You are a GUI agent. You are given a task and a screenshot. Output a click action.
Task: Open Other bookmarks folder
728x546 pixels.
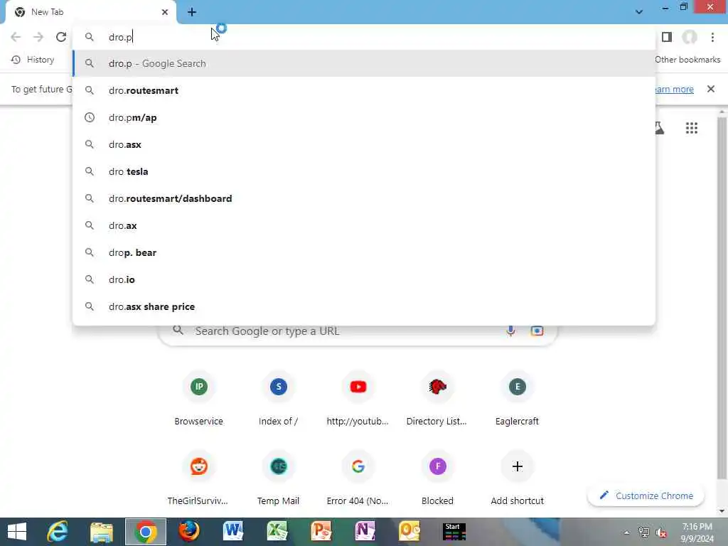click(687, 60)
